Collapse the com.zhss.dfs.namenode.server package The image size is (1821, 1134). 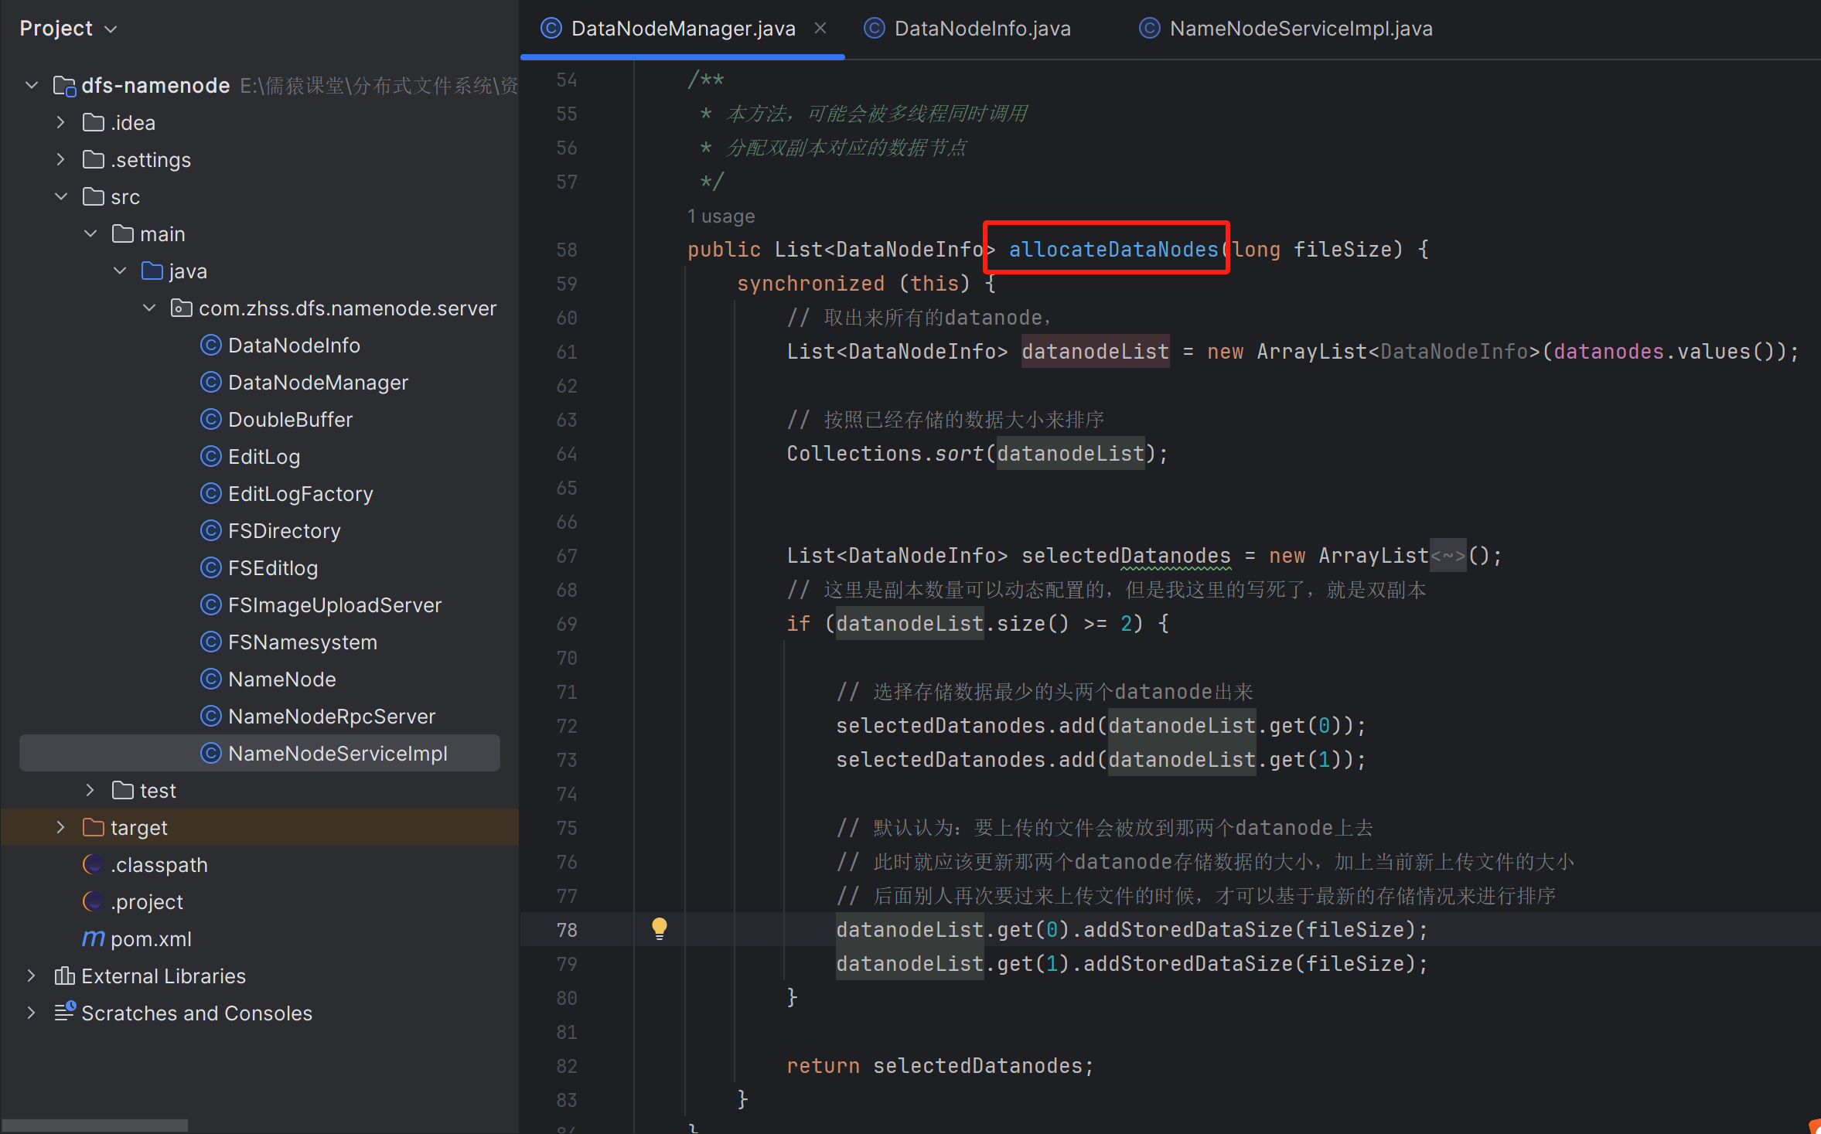click(149, 308)
